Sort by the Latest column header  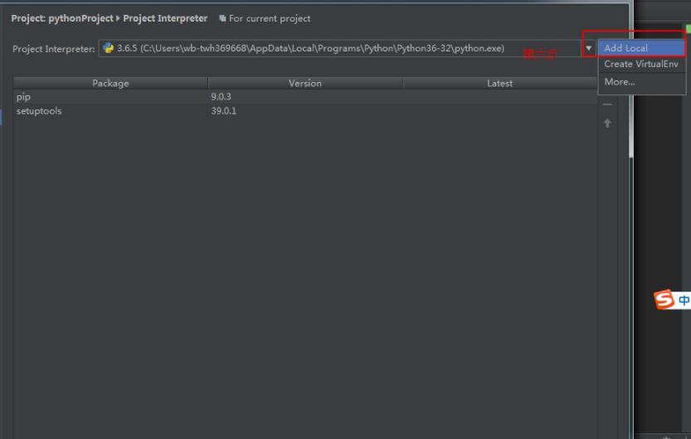pyautogui.click(x=499, y=83)
